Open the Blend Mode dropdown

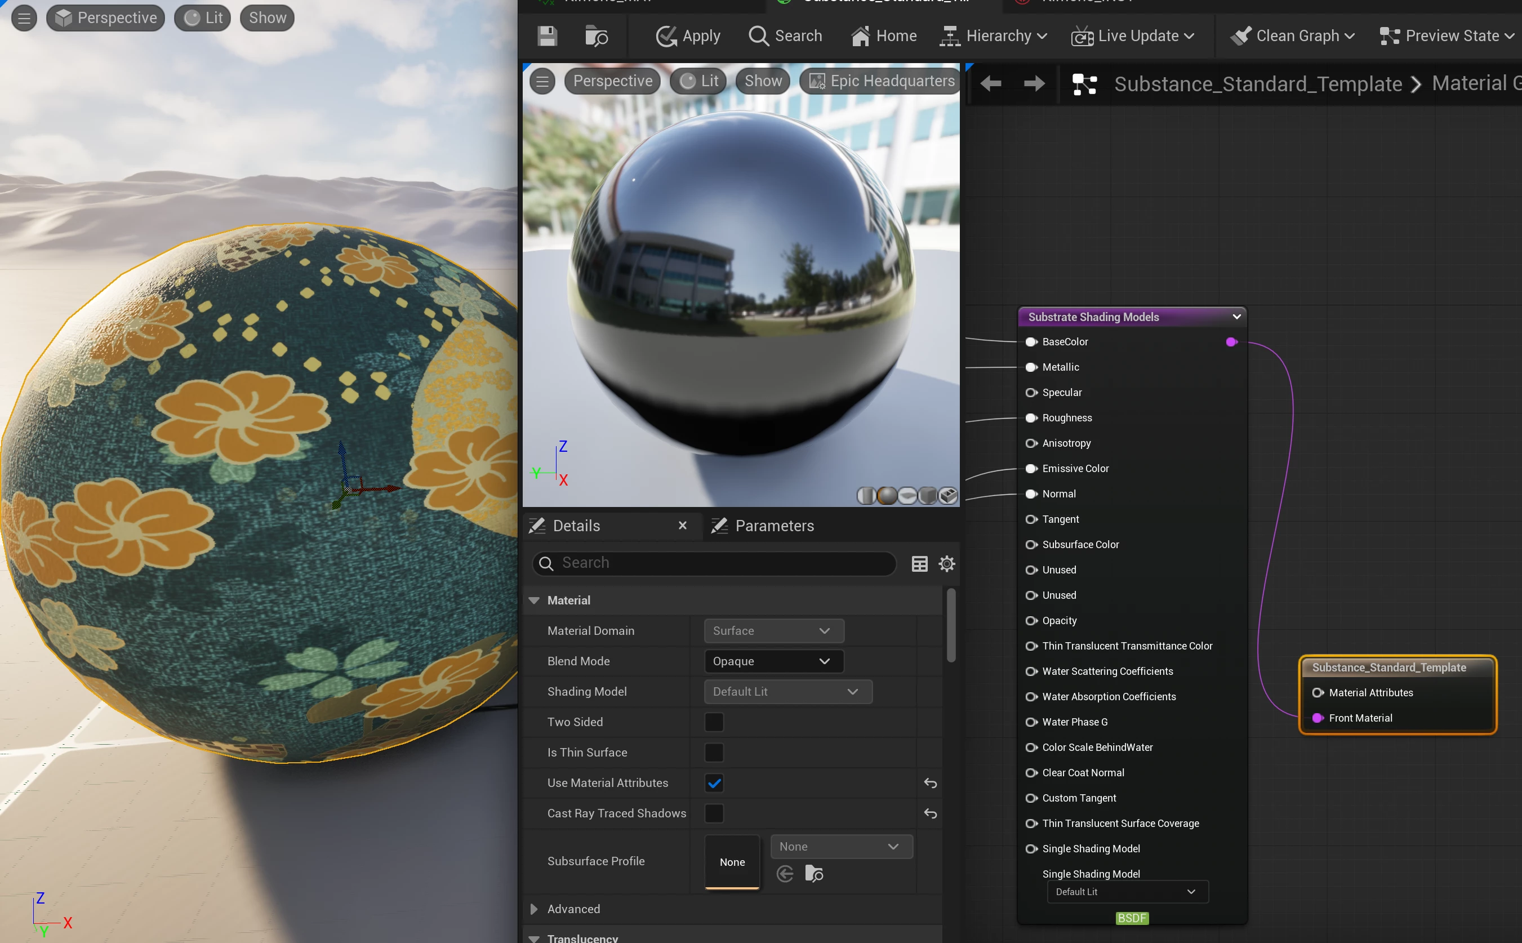773,661
